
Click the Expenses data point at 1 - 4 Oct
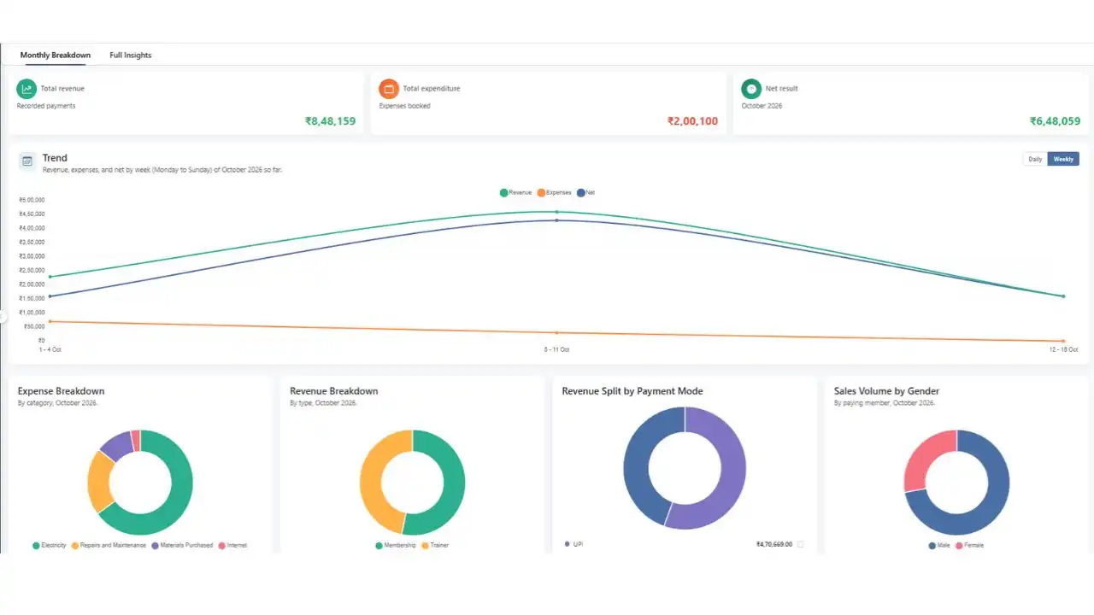50,321
